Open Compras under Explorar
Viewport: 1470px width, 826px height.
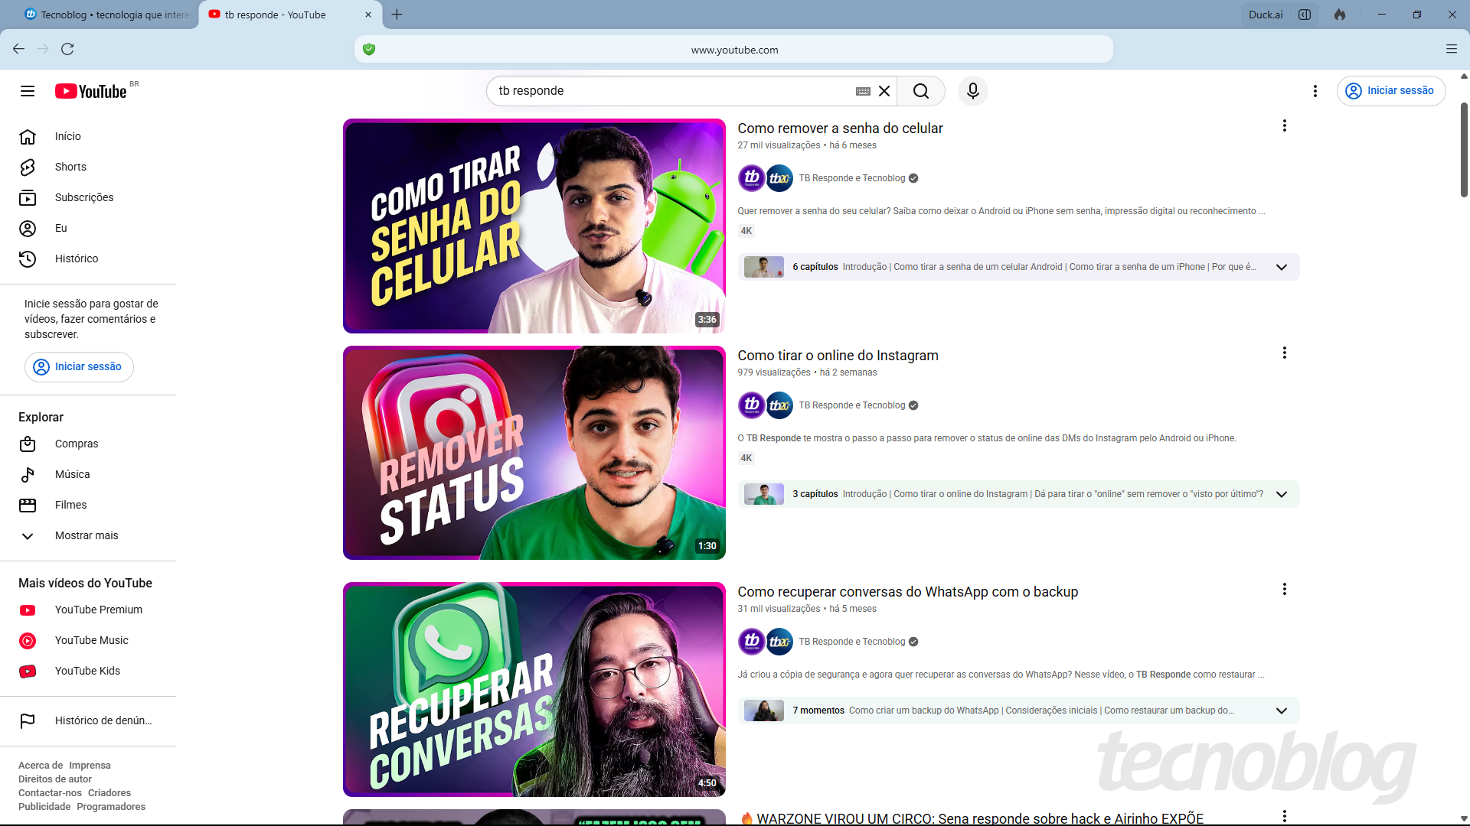tap(88, 444)
